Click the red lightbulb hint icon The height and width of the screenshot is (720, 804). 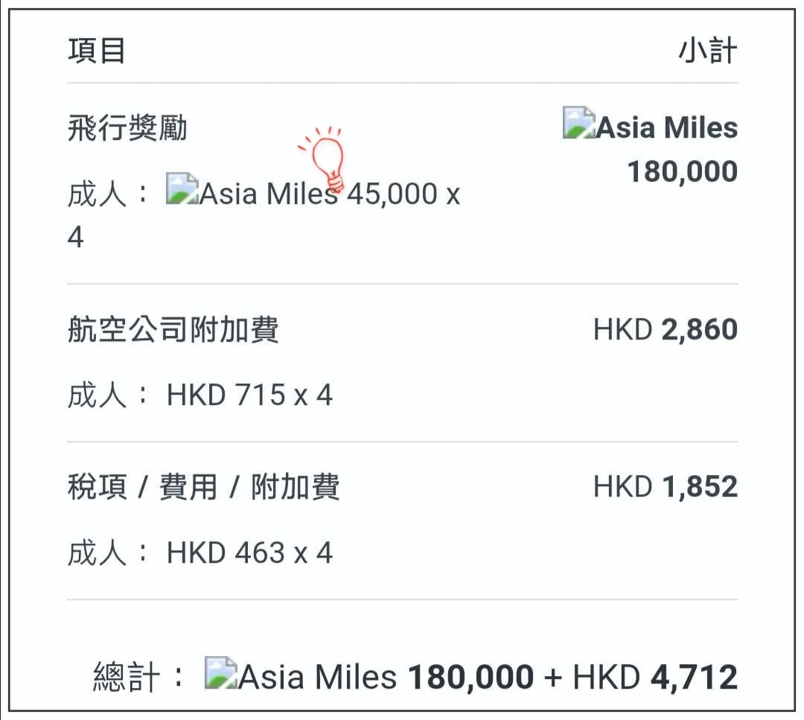coord(324,159)
